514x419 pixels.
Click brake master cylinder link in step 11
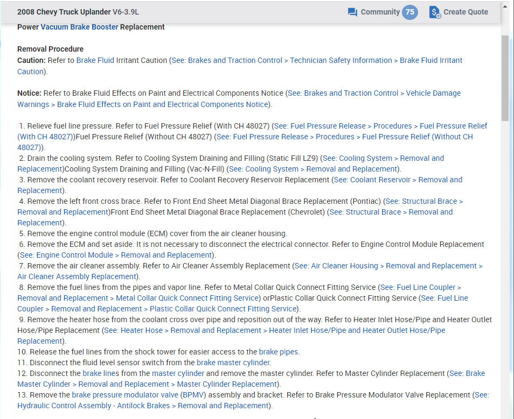[x=233, y=363]
